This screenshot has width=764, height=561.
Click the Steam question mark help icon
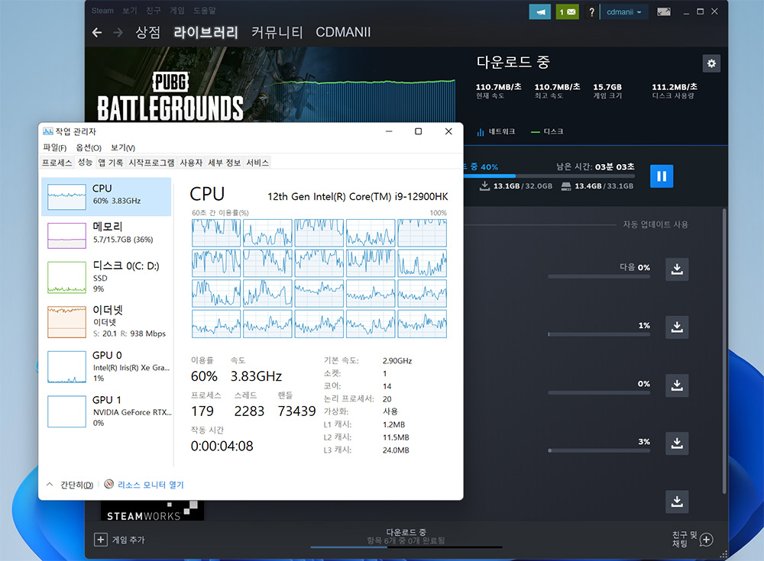pos(591,12)
